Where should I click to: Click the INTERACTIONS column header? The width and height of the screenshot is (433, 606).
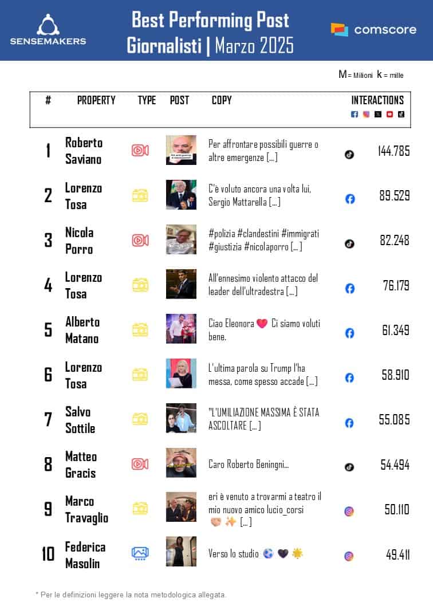377,100
